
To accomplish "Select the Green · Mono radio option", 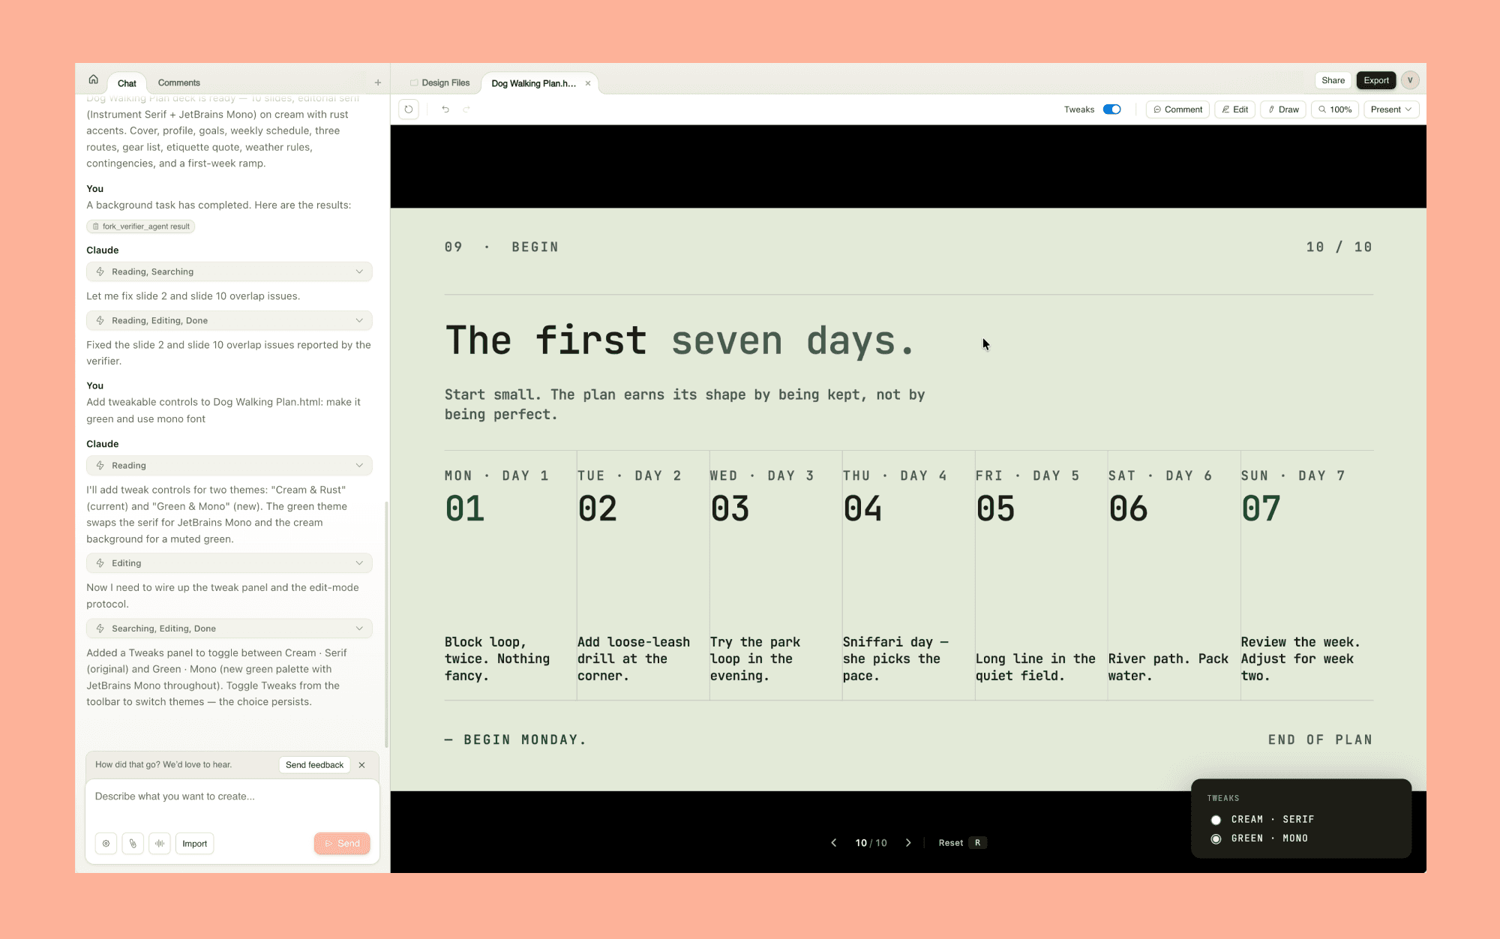I will pyautogui.click(x=1216, y=838).
